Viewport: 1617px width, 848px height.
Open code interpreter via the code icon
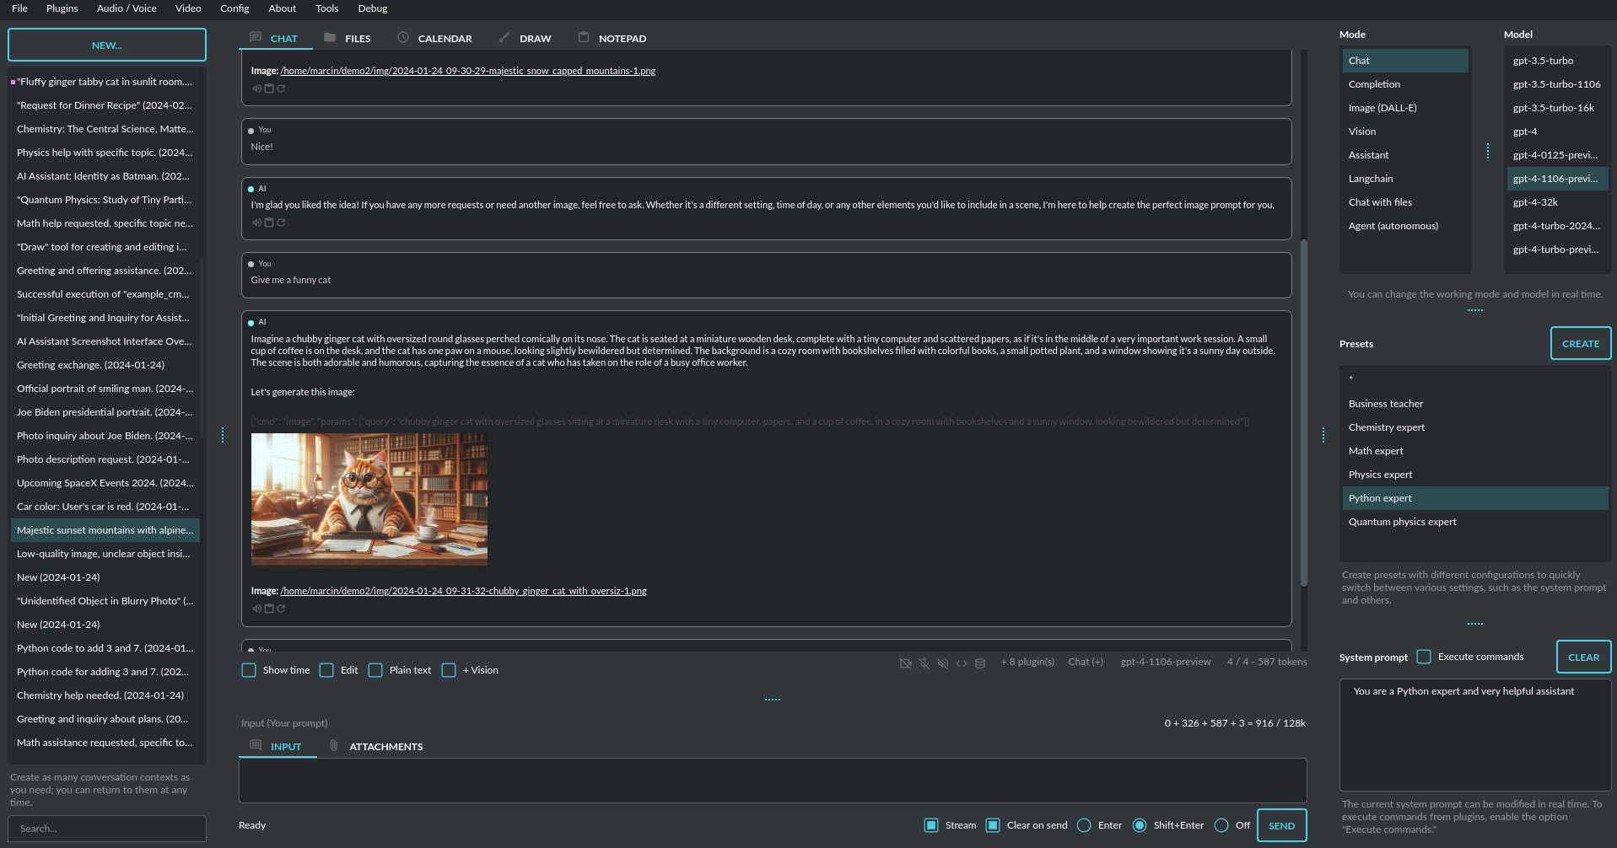pyautogui.click(x=962, y=663)
